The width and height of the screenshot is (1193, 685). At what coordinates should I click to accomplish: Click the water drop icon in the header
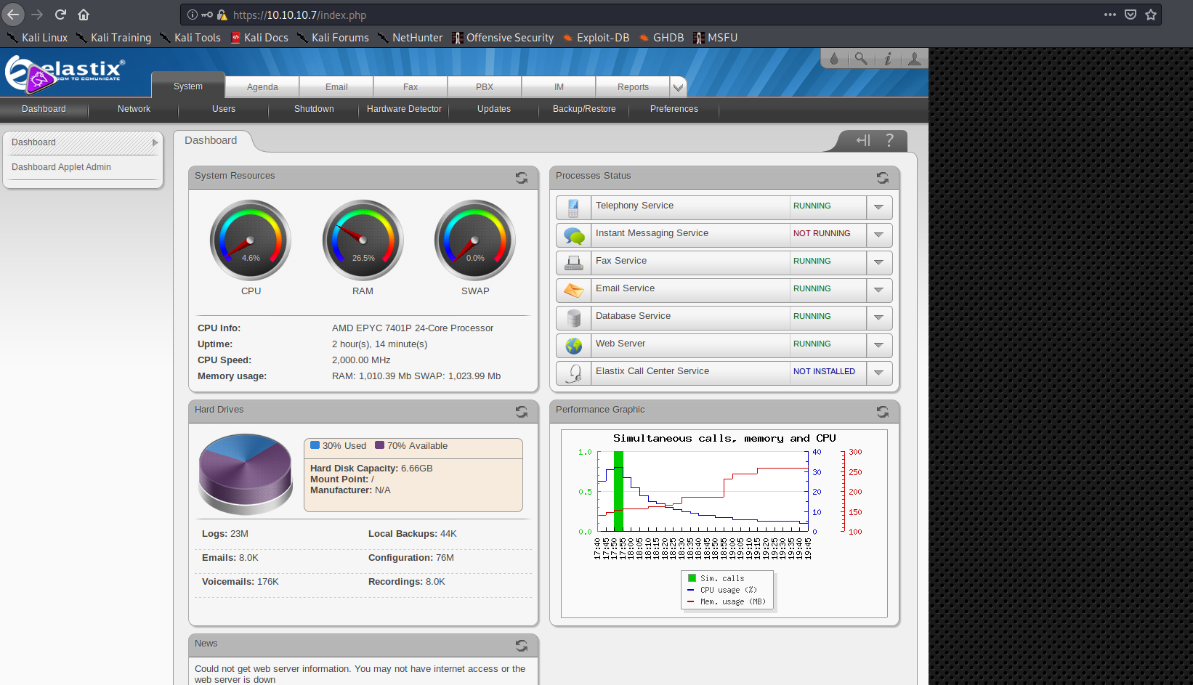click(834, 58)
